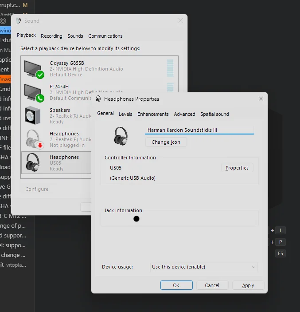Click the Change Icon button

pos(166,142)
